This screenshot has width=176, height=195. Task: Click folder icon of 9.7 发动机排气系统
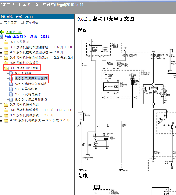point(6,105)
